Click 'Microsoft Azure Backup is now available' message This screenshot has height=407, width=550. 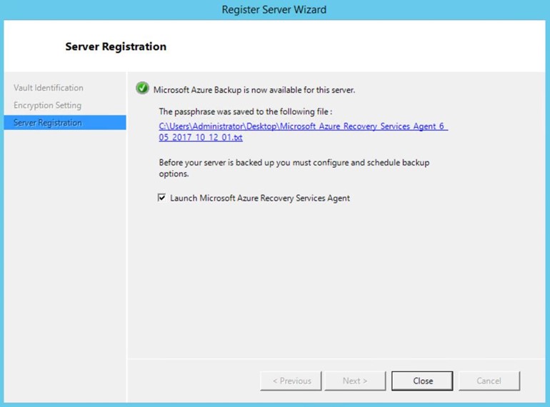254,90
